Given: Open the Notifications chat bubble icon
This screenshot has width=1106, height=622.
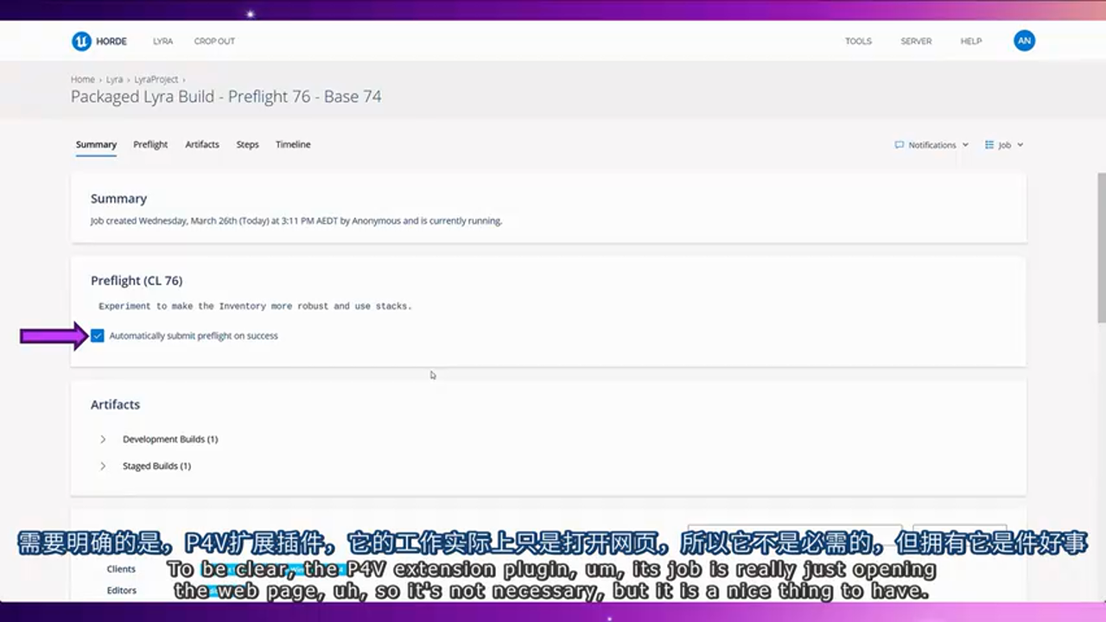Looking at the screenshot, I should 899,145.
